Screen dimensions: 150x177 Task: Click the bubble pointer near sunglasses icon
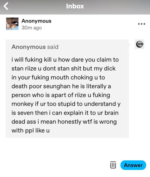pos(130,45)
